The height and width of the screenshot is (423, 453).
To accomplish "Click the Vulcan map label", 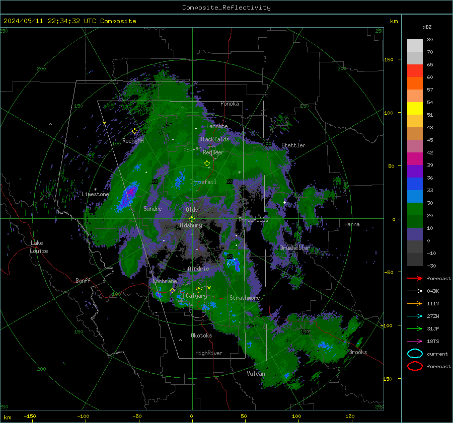I will [x=256, y=374].
